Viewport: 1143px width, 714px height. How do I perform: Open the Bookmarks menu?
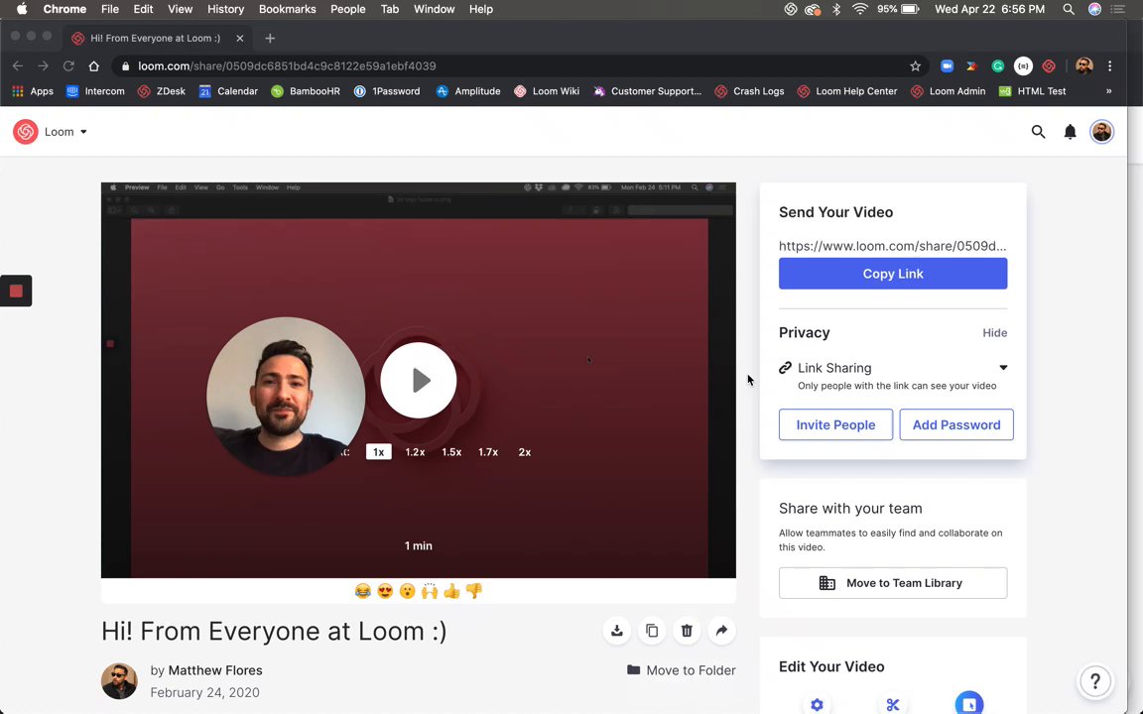coord(287,10)
